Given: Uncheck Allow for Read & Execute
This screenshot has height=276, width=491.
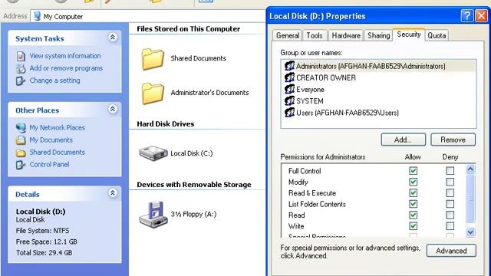Looking at the screenshot, I should pyautogui.click(x=413, y=192).
